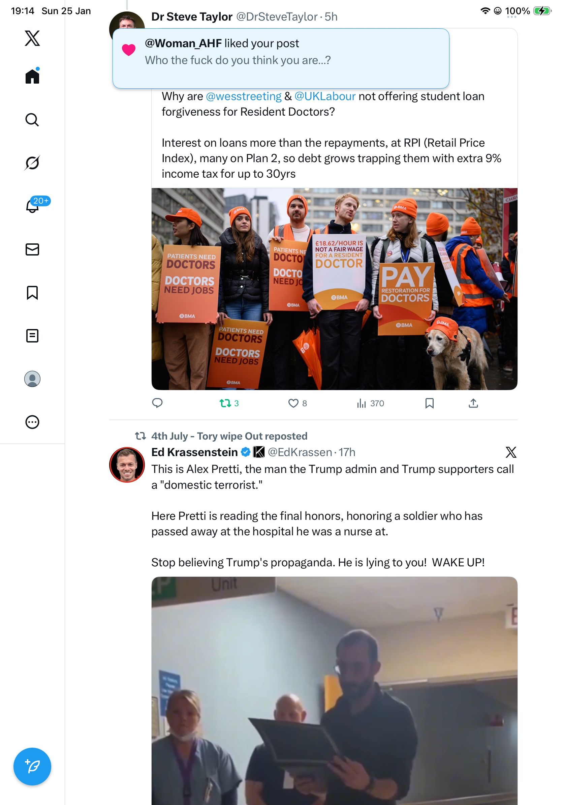Go to Home feed icon
This screenshot has height=805, width=562.
point(32,76)
